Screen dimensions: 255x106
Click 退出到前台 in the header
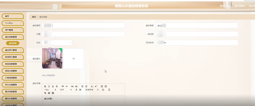[240, 6]
